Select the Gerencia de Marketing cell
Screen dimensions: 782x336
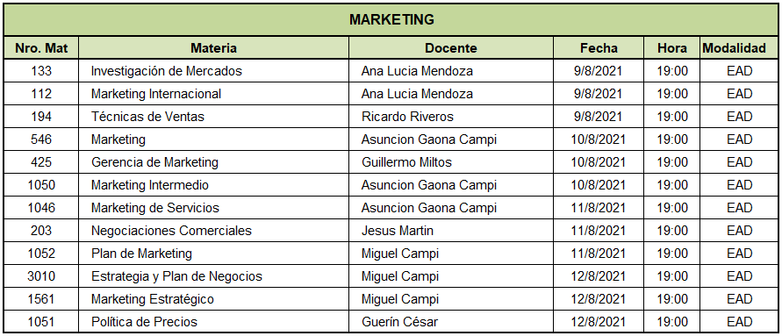(213, 162)
